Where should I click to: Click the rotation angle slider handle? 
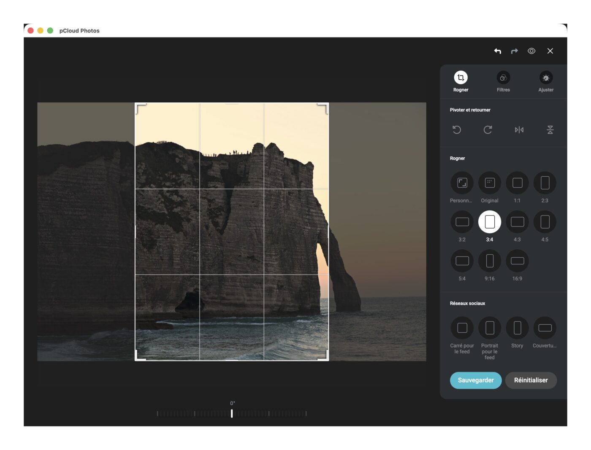pyautogui.click(x=232, y=414)
